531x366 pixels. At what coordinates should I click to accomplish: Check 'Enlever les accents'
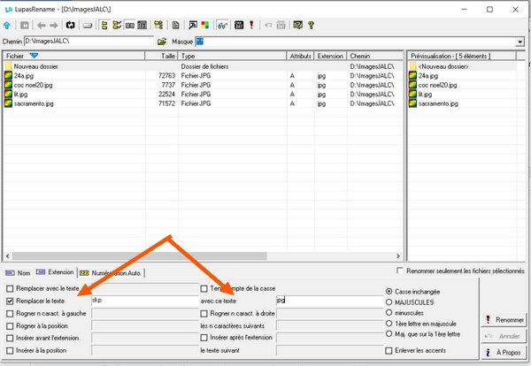pyautogui.click(x=389, y=350)
